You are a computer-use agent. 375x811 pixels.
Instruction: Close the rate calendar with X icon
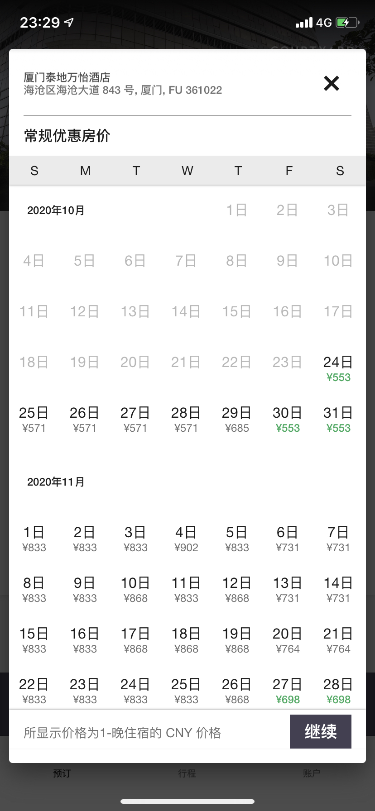pyautogui.click(x=332, y=83)
